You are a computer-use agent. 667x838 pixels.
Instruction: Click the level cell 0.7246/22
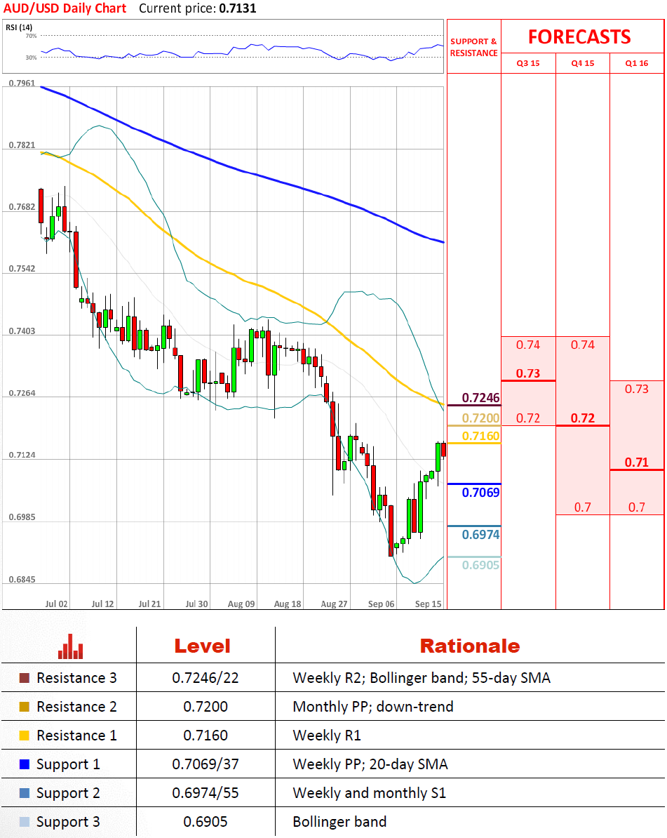[x=205, y=678]
